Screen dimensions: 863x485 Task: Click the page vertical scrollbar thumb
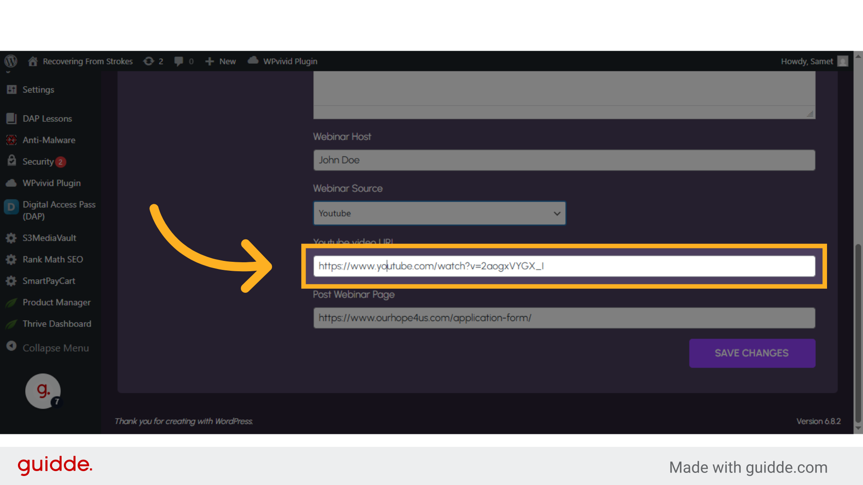(x=858, y=333)
